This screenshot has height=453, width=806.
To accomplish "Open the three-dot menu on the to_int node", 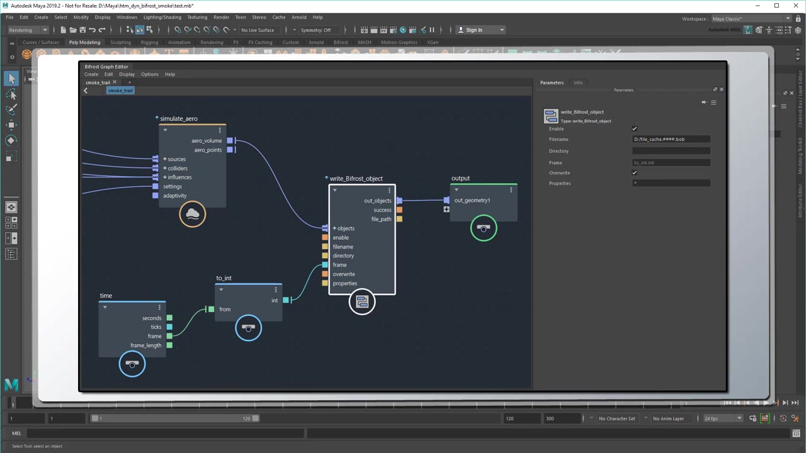I will tap(275, 290).
